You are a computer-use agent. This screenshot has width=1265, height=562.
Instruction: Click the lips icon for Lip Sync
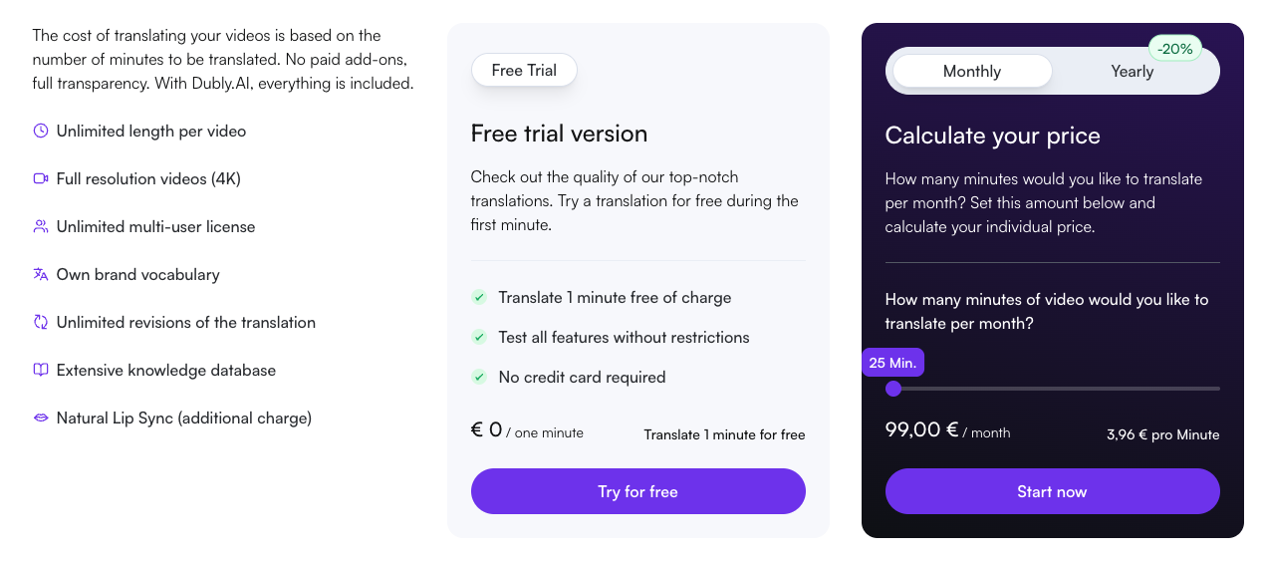tap(41, 418)
